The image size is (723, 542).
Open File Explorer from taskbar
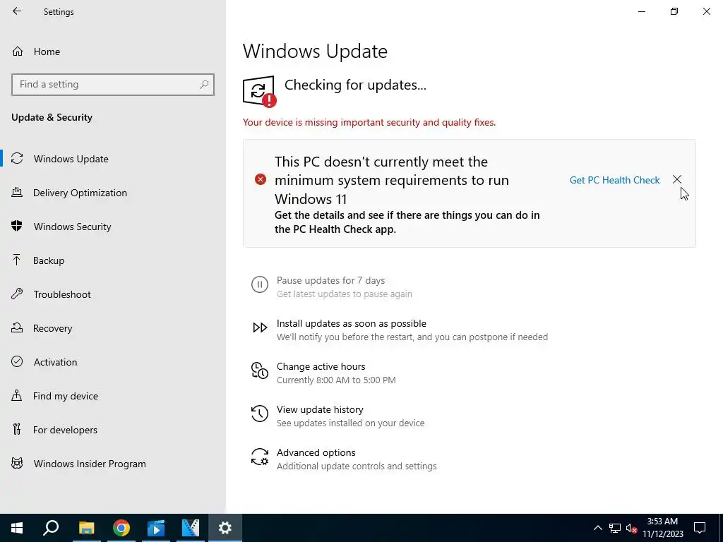(86, 528)
